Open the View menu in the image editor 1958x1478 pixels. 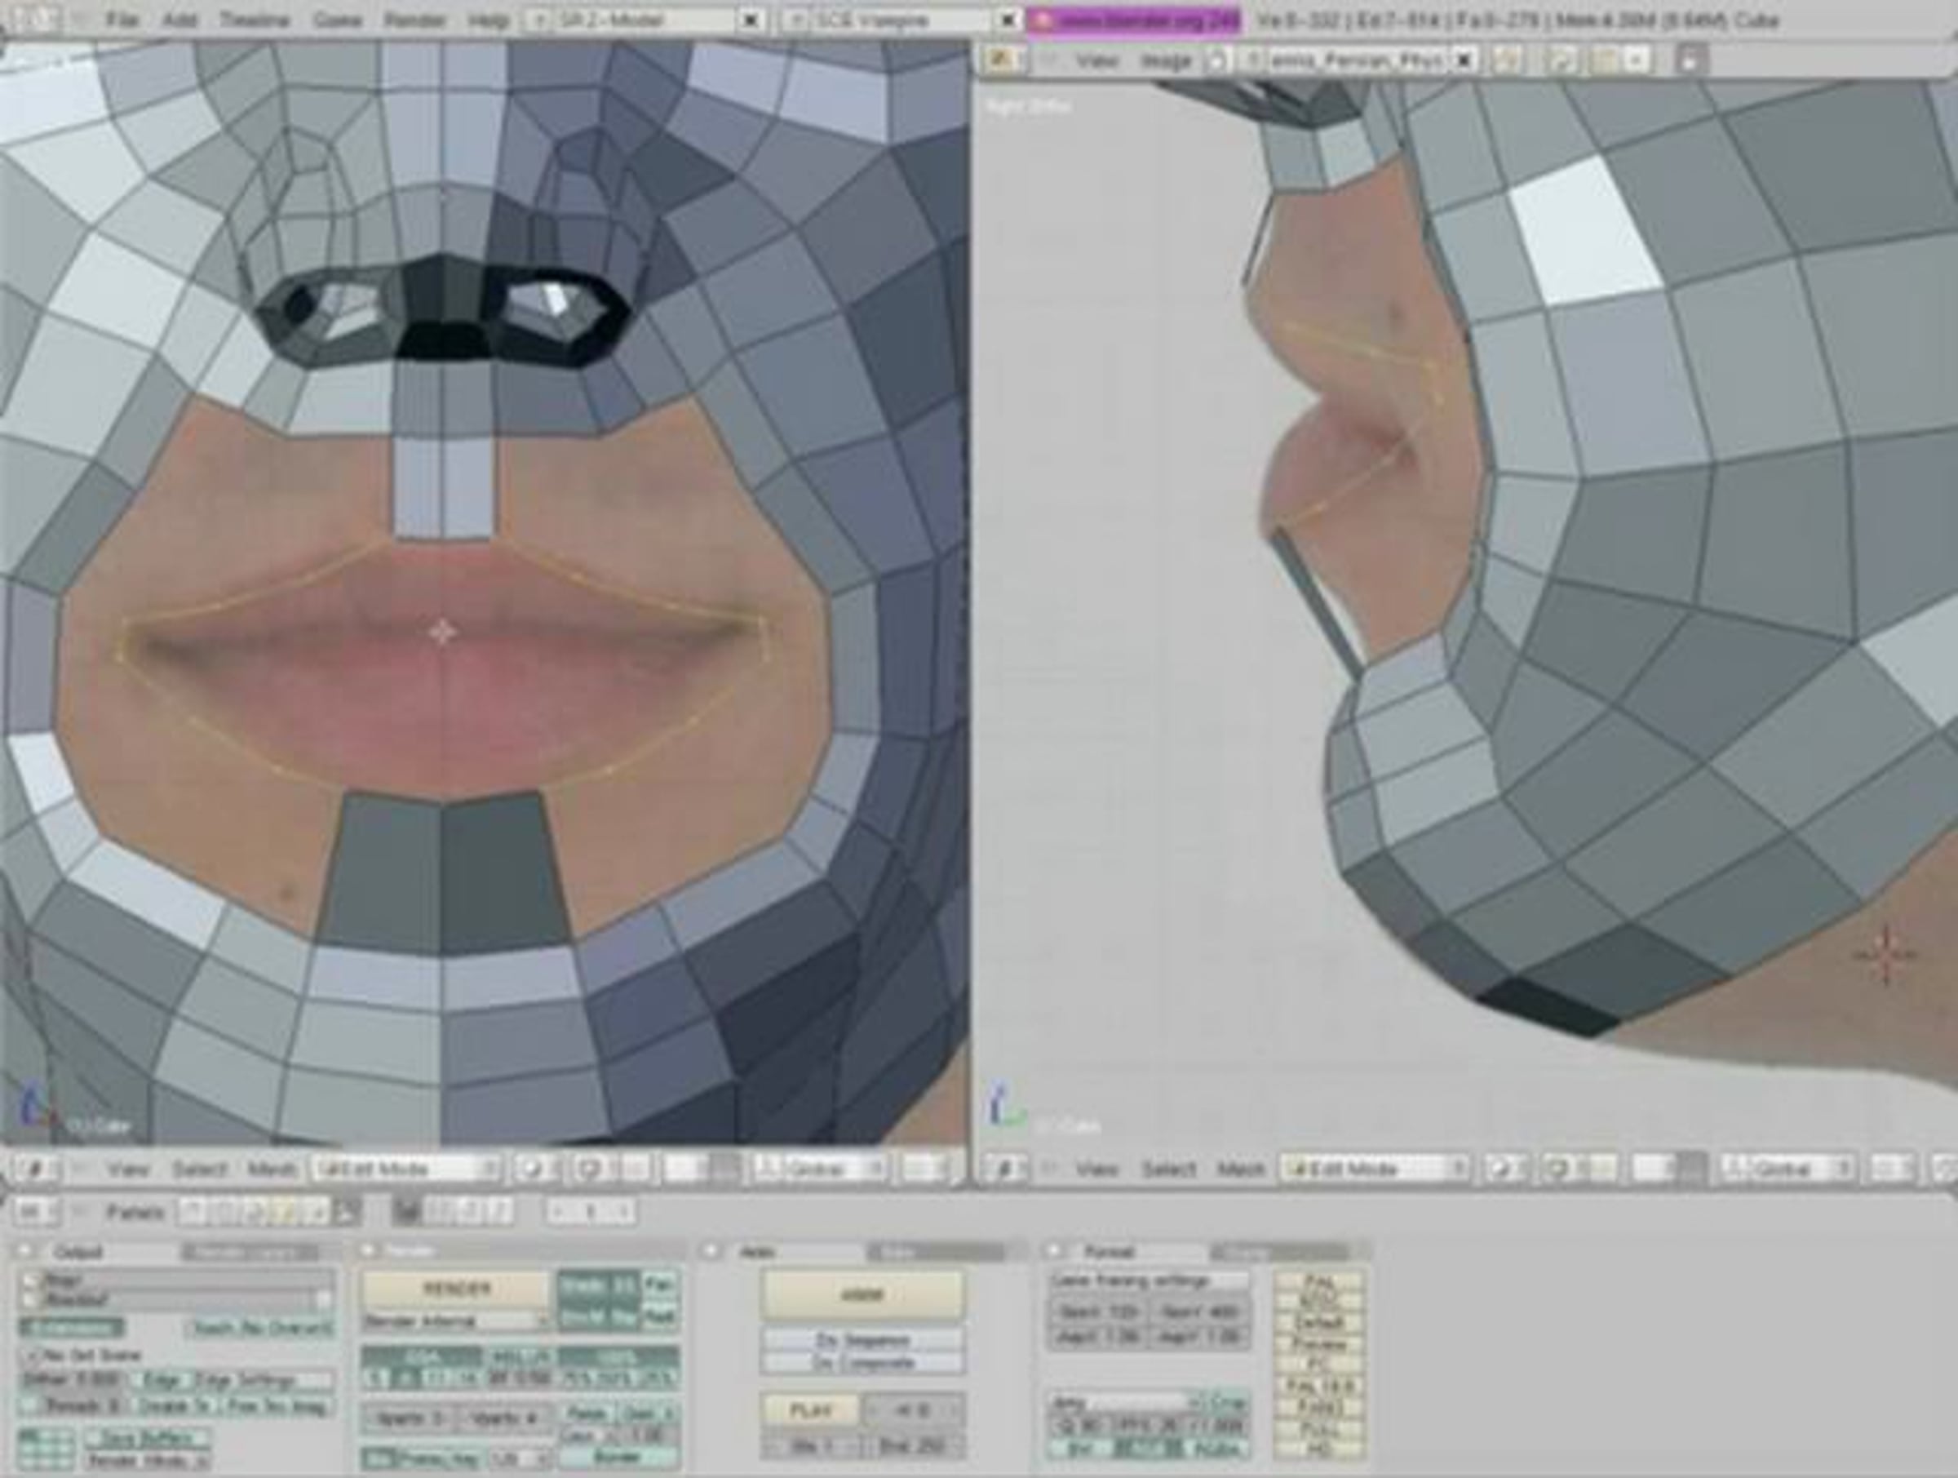1097,60
